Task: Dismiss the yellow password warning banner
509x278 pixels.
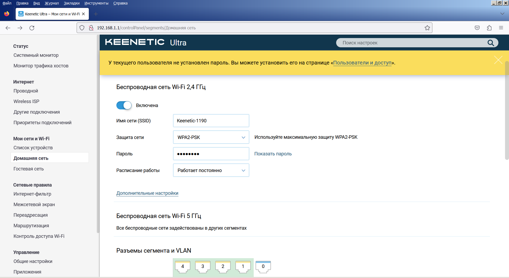Action: tap(498, 60)
